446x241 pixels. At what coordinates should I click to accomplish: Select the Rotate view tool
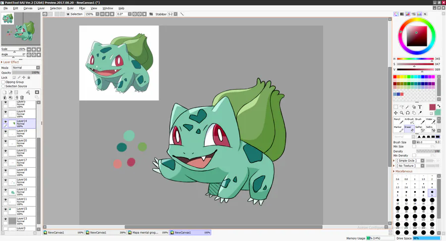pos(408,113)
